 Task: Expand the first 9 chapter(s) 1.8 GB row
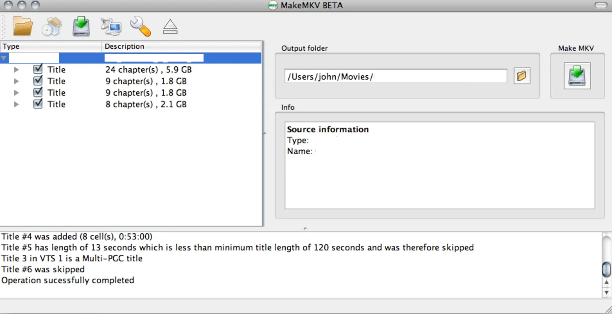pos(16,81)
